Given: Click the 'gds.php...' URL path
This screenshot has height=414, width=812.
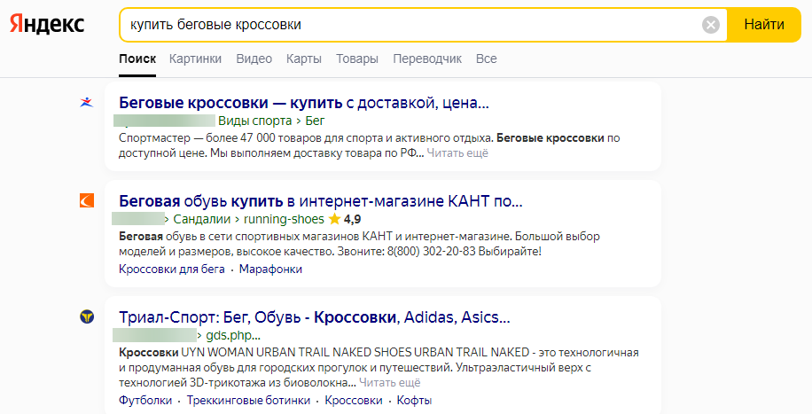Looking at the screenshot, I should (233, 335).
